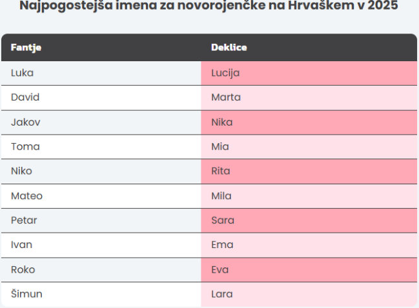Select the Šimun entry in last row
419x308 pixels.
pyautogui.click(x=26, y=293)
